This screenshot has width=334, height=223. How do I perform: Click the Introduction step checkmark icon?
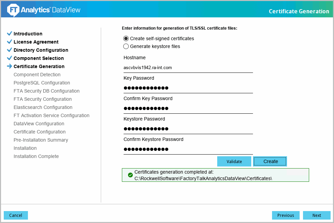(10, 34)
